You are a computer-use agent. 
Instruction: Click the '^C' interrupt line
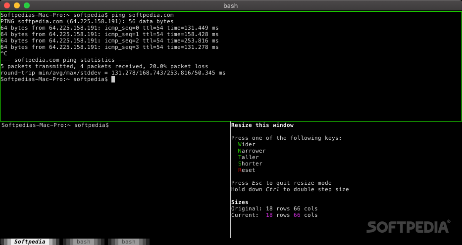coord(4,53)
